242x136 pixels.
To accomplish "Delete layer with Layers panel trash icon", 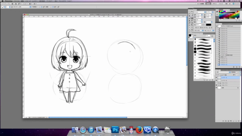I will coord(239,121).
